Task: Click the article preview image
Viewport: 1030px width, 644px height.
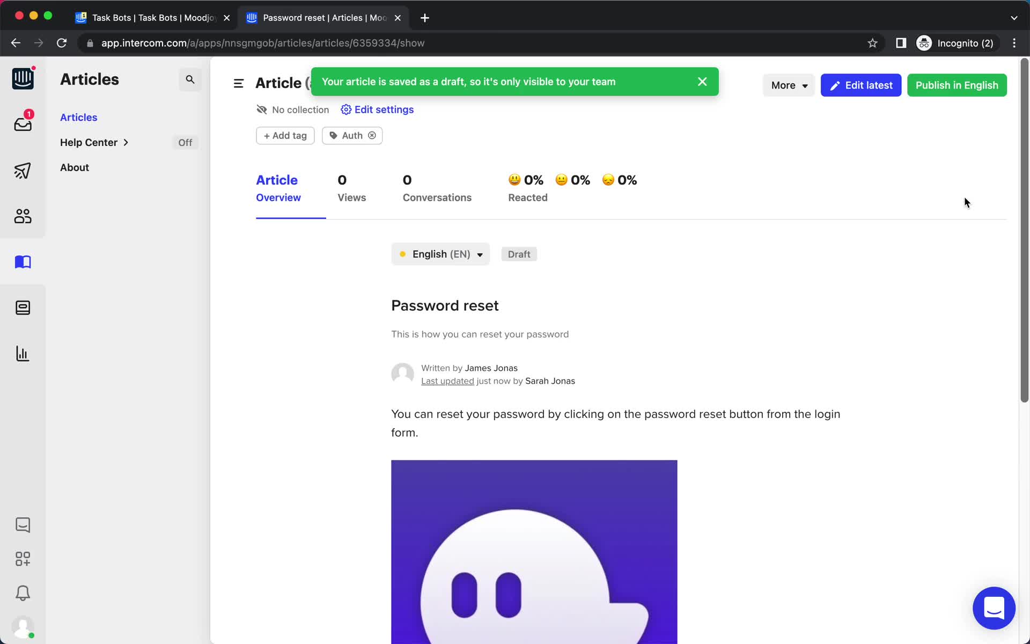Action: click(535, 552)
